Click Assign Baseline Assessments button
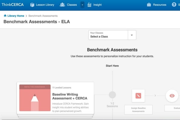The width and height of the screenshot is (180, 120). [138, 110]
